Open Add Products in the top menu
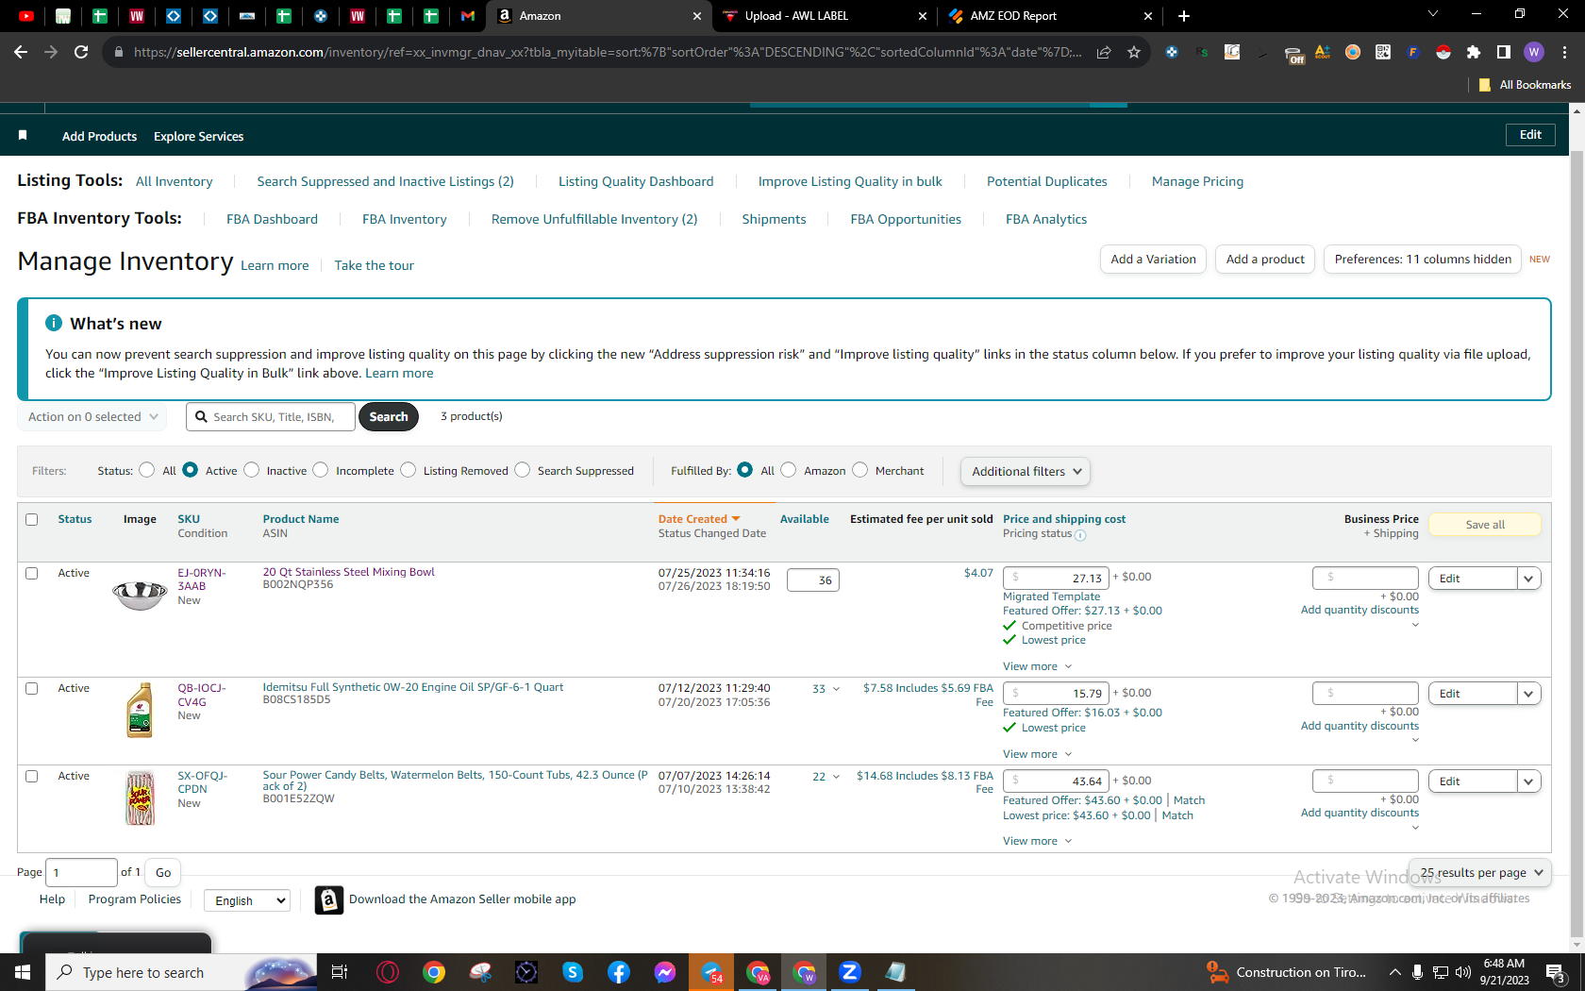 point(99,137)
